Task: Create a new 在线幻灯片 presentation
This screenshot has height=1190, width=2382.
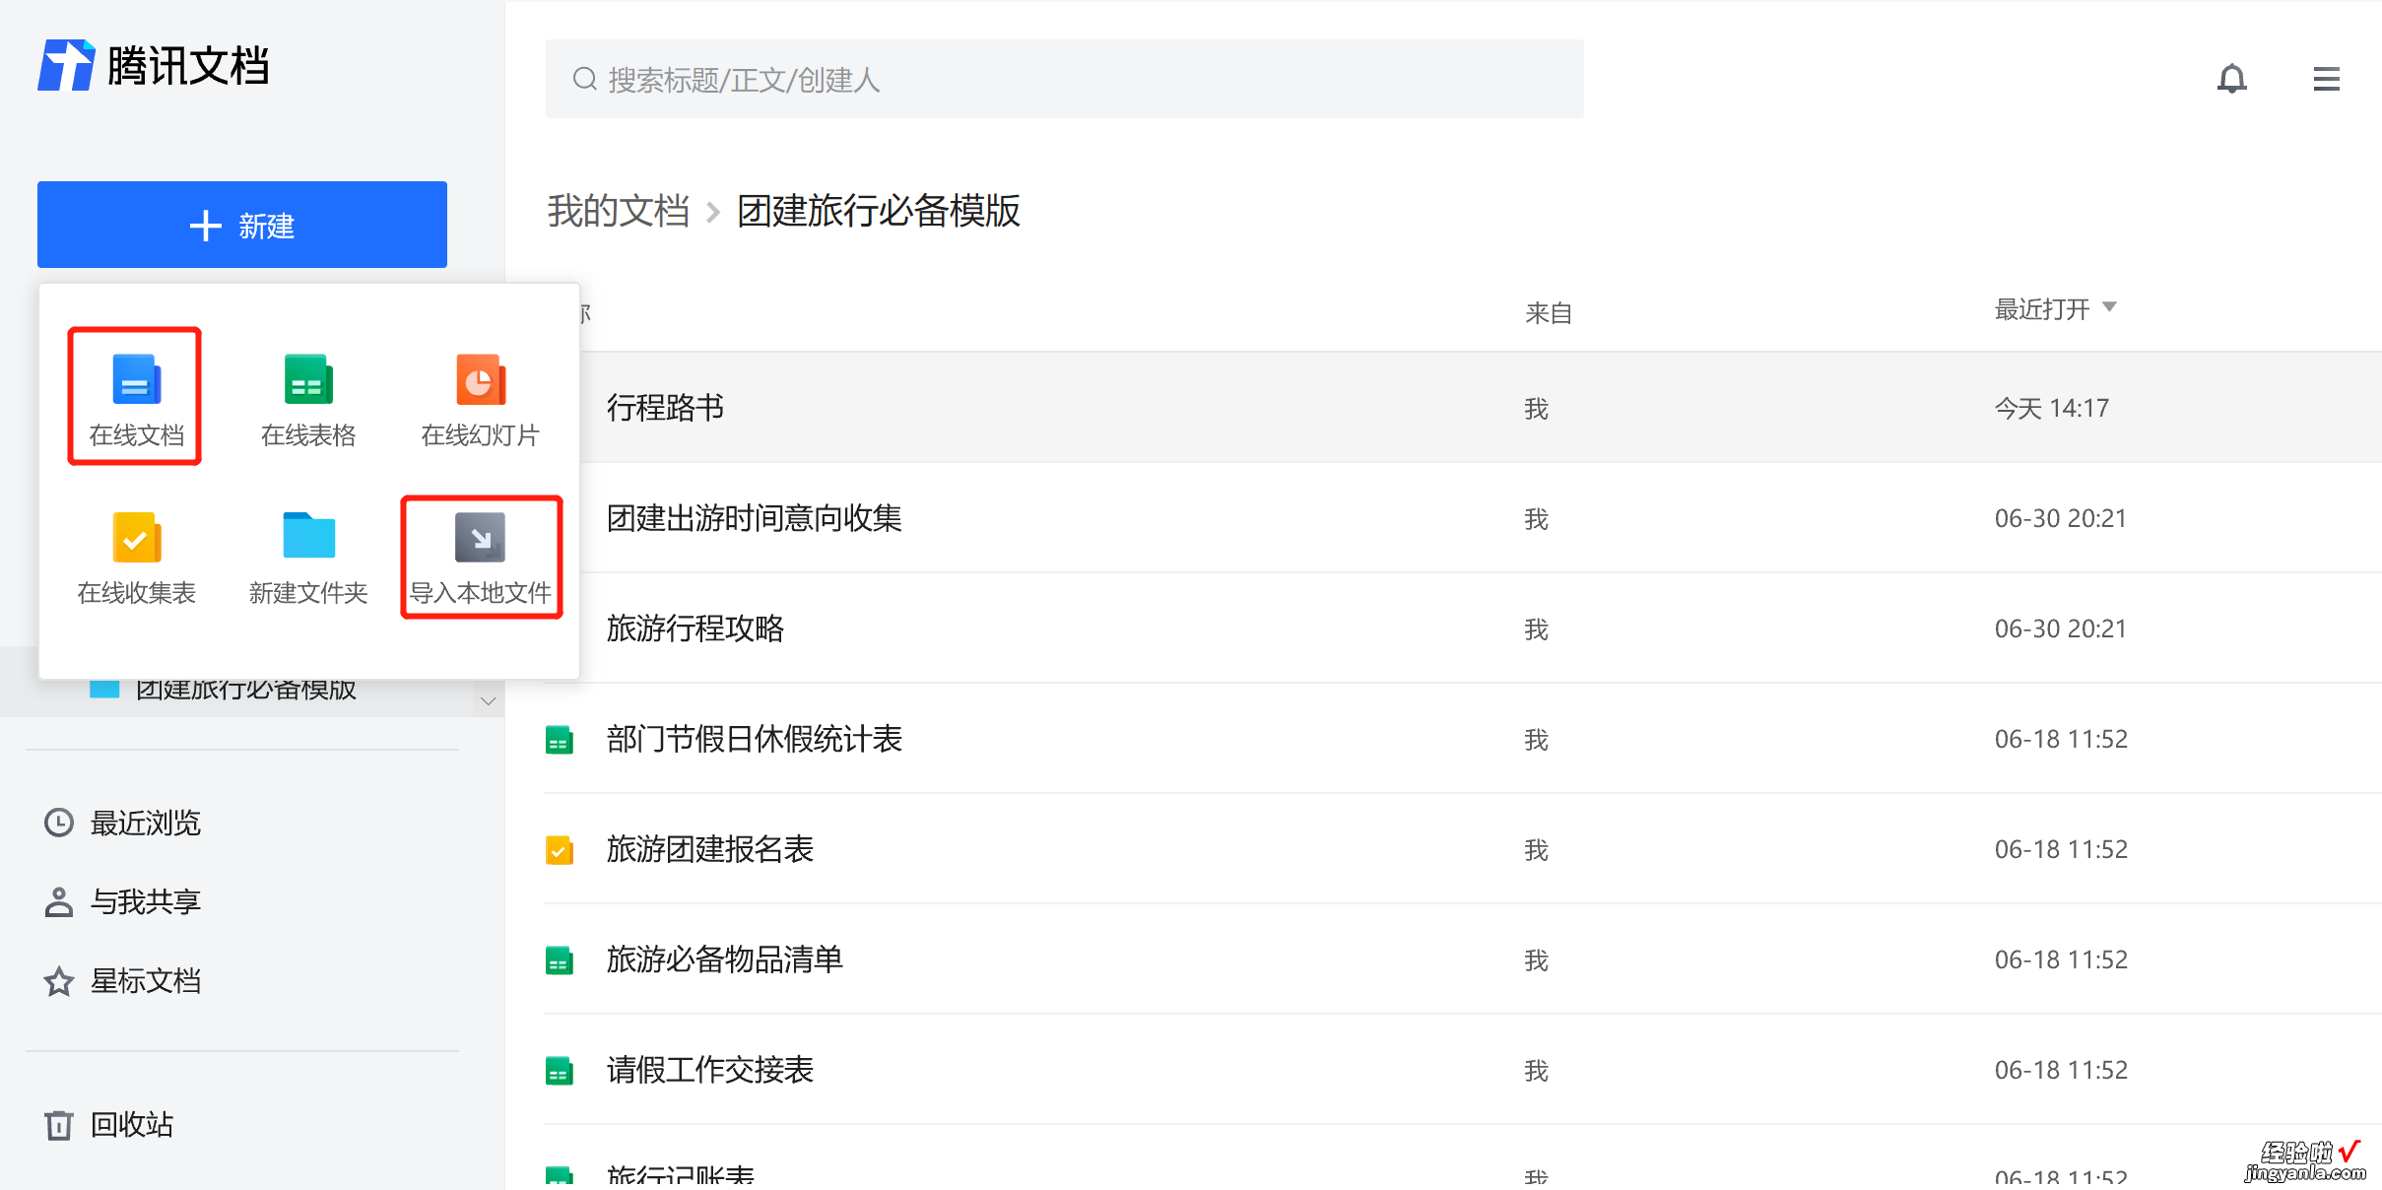Action: [481, 400]
